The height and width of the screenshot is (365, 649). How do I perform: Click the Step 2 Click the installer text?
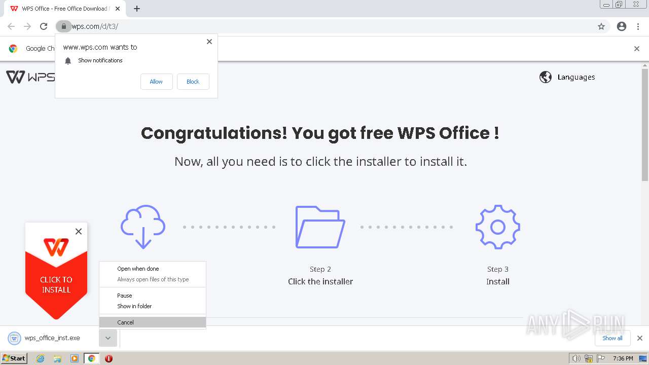320,276
